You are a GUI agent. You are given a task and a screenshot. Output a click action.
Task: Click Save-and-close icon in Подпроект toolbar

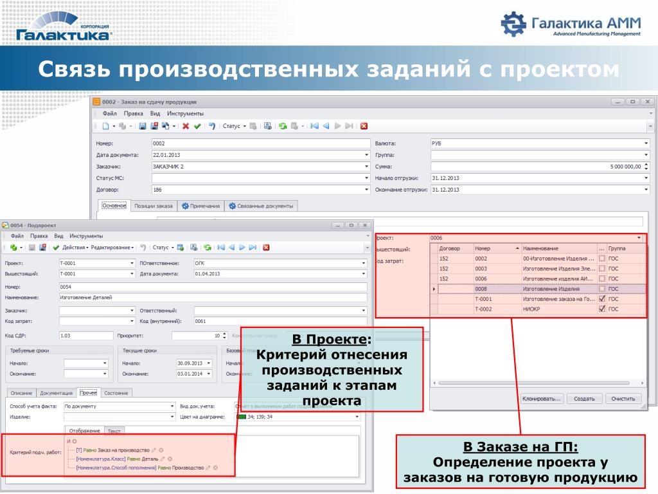click(42, 248)
